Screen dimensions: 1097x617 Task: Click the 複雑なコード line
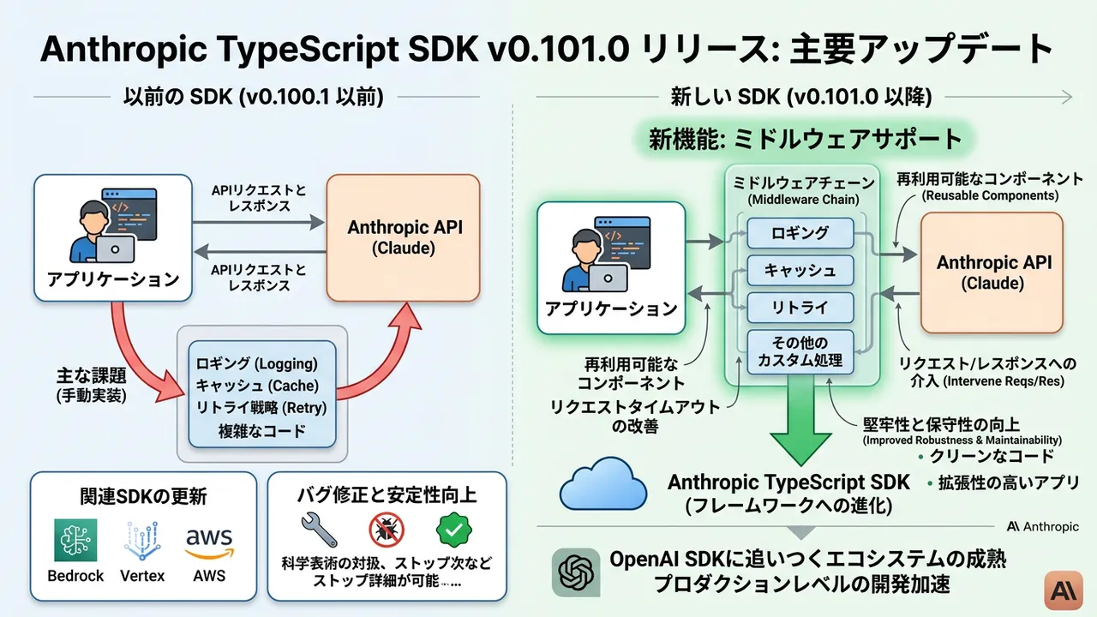click(x=261, y=431)
